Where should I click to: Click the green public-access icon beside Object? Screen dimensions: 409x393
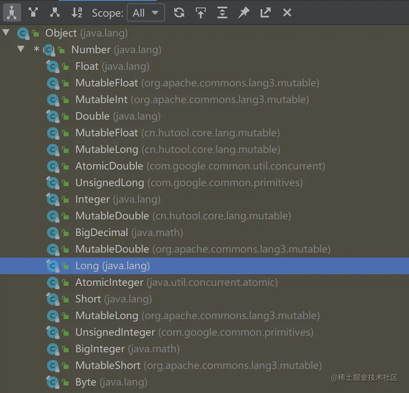click(x=35, y=33)
